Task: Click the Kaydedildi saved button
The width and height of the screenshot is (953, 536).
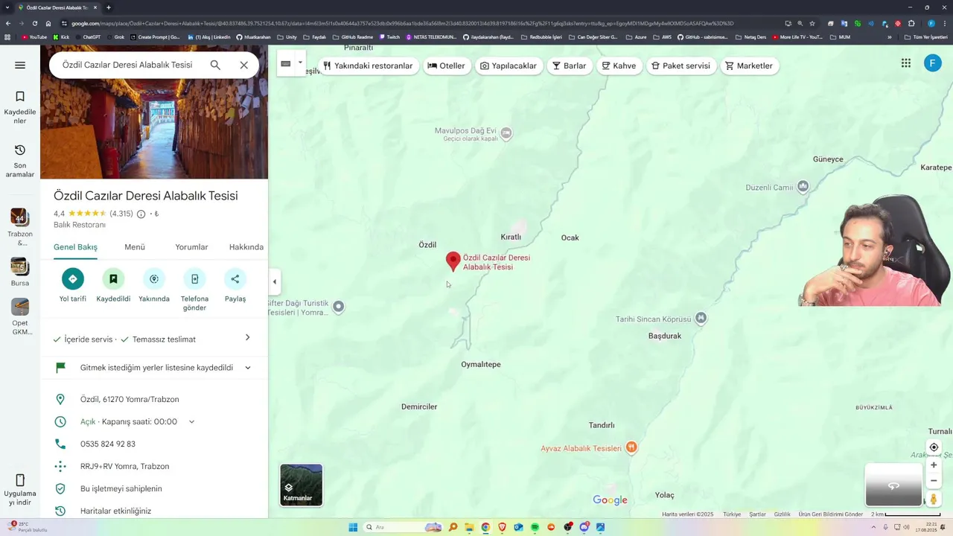Action: pos(113,285)
